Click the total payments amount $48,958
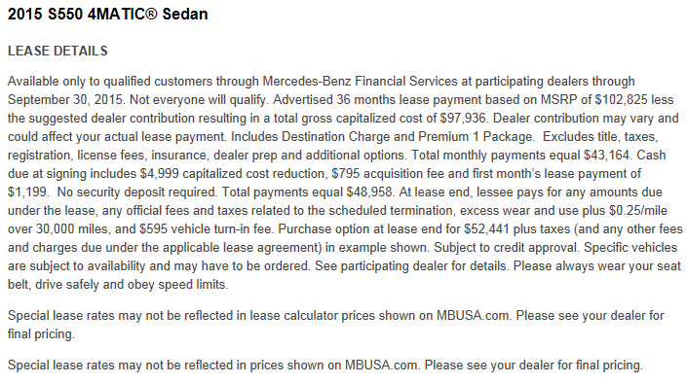The image size is (687, 384). (369, 192)
